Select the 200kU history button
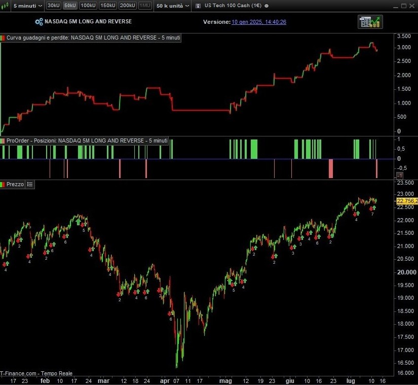This screenshot has height=385, width=418. 127,6
